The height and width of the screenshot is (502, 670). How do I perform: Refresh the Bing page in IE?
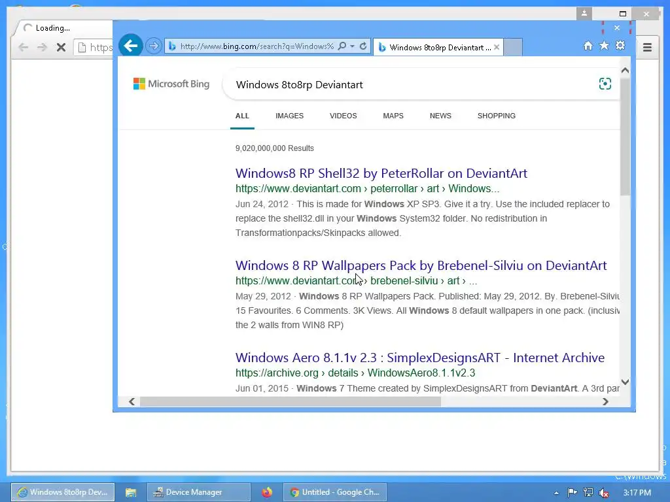pyautogui.click(x=363, y=46)
